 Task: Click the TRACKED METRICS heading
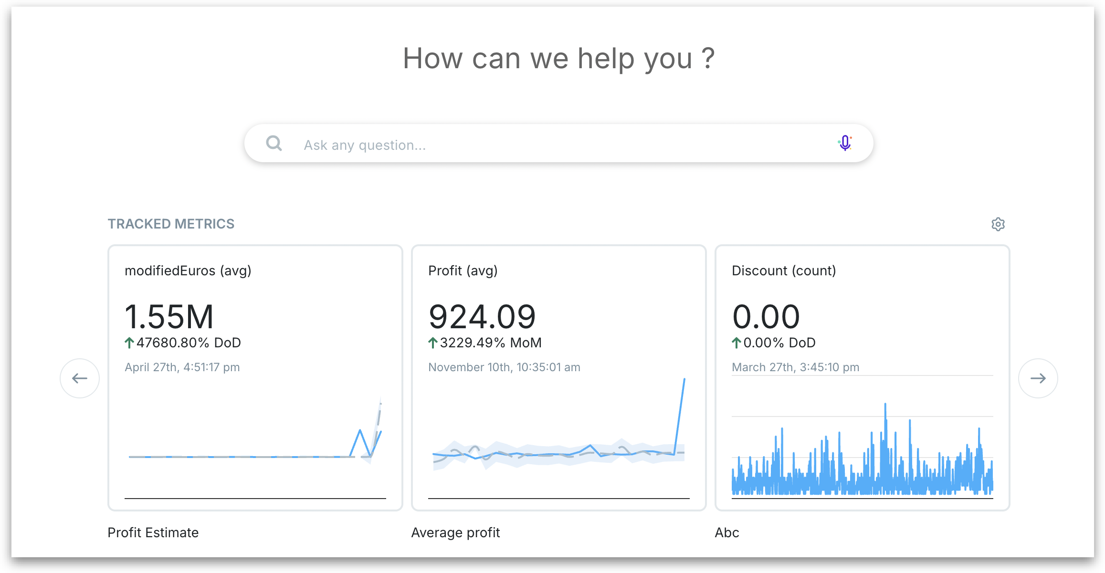(171, 224)
